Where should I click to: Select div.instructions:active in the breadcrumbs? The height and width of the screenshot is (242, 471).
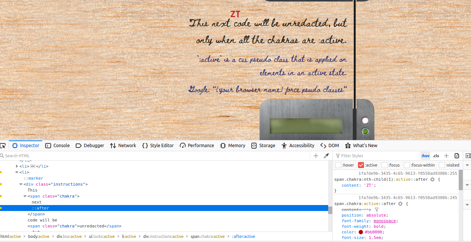click(163, 236)
